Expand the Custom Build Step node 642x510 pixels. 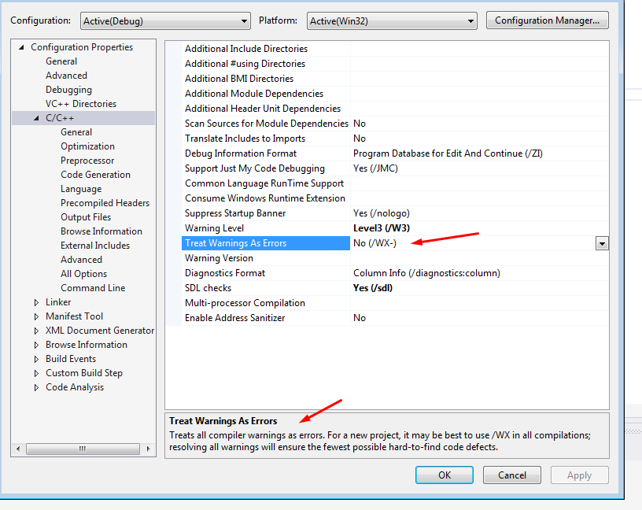coord(36,374)
